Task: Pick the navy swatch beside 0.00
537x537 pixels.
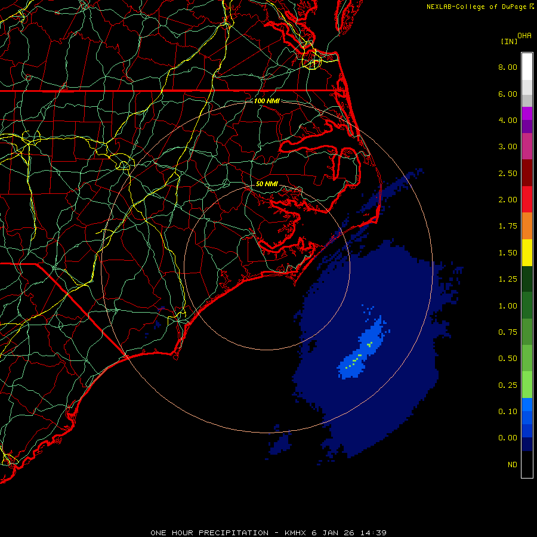Action: coord(527,444)
